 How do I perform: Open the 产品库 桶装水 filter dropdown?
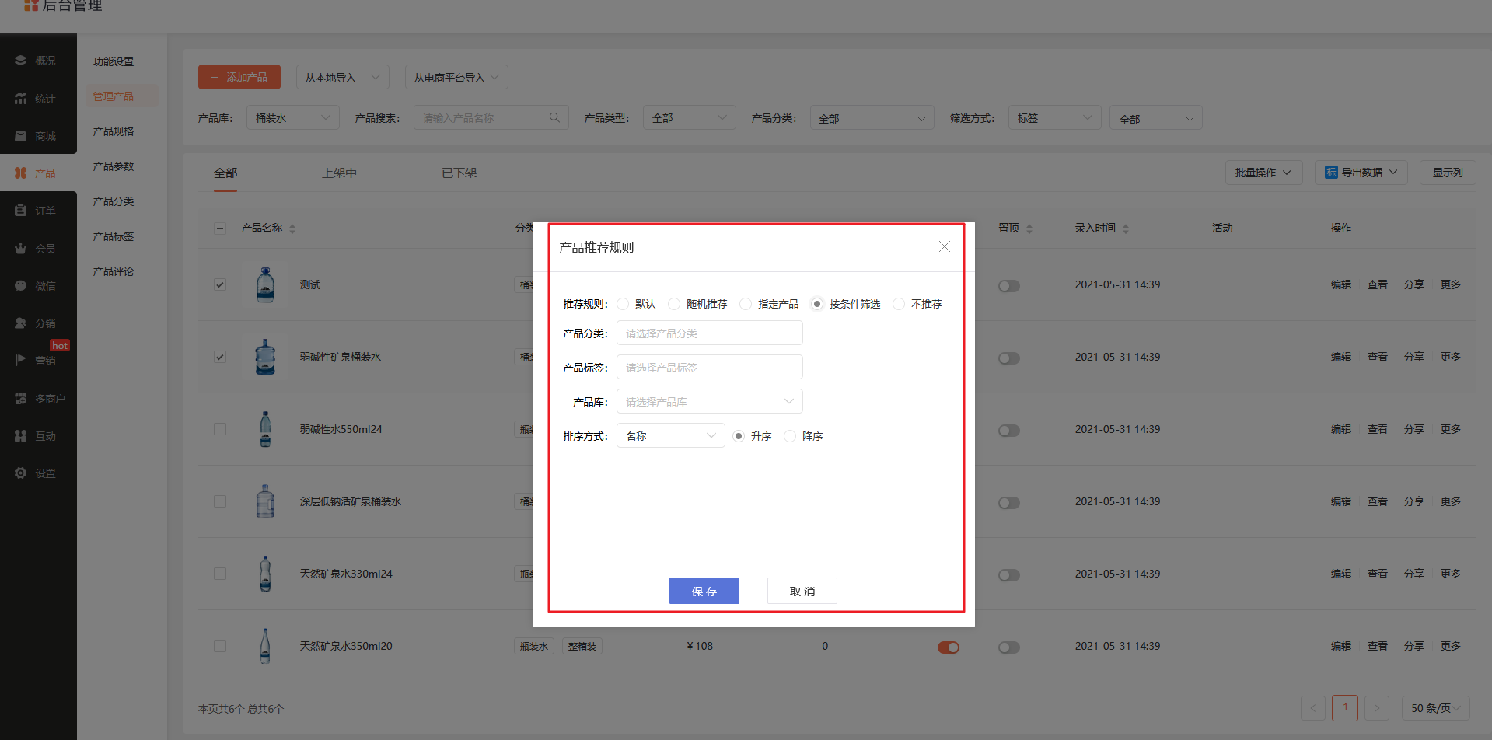point(293,118)
